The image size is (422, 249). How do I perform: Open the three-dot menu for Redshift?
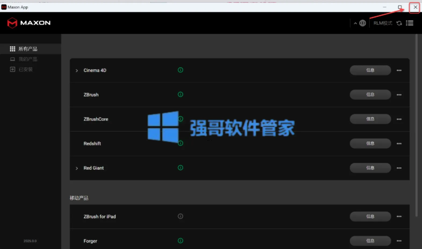(399, 144)
